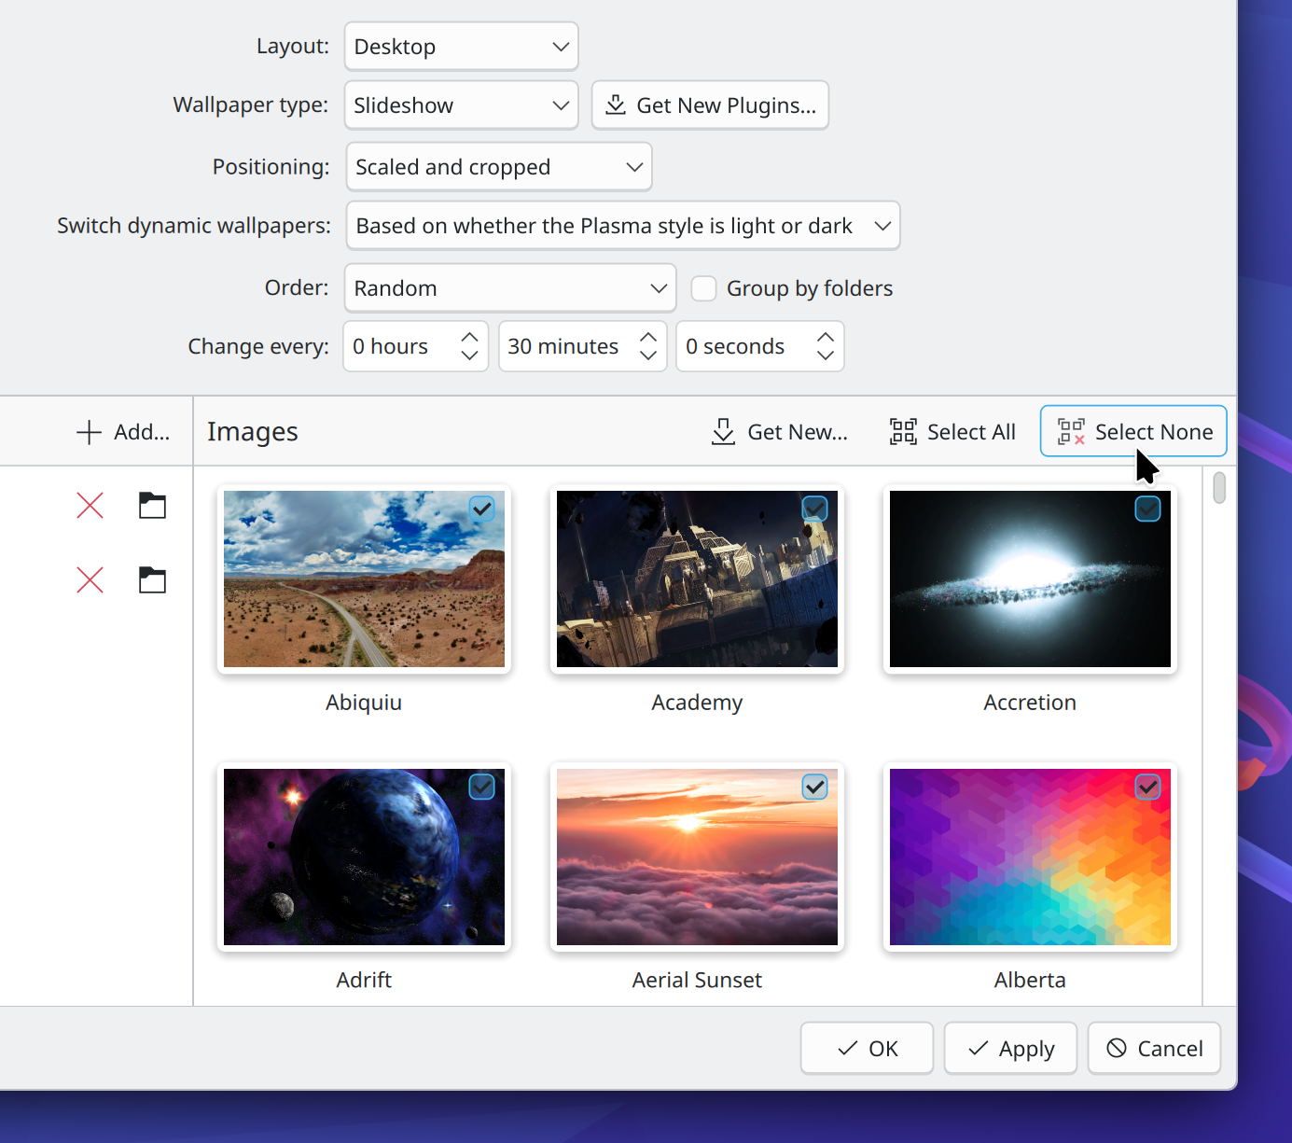This screenshot has height=1143, width=1292.
Task: Click Select All images
Action: (x=952, y=432)
